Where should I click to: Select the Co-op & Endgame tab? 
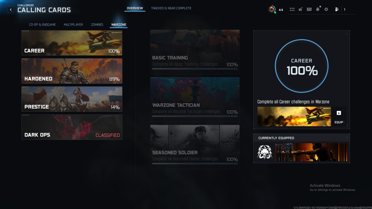42,25
